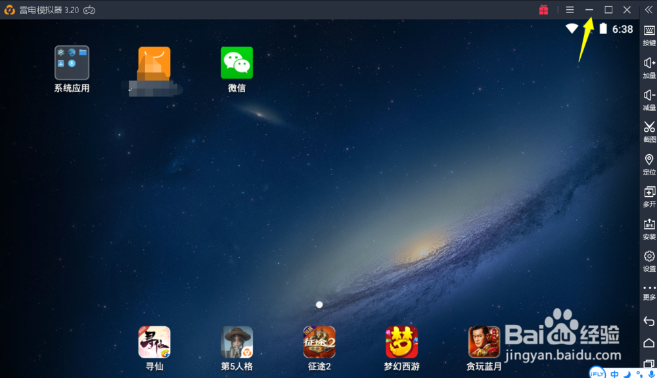This screenshot has height=378, width=657.
Task: Tap the Android back arrow
Action: [x=649, y=321]
